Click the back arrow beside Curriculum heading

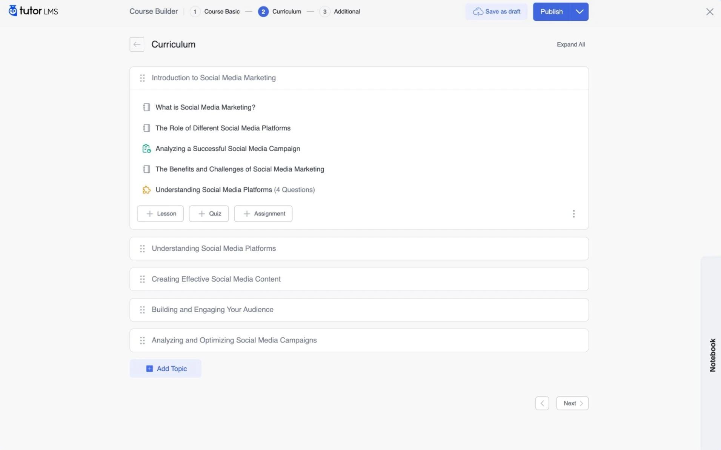pyautogui.click(x=137, y=44)
